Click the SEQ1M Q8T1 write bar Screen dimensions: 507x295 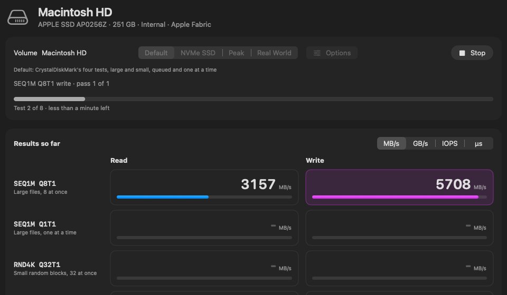[399, 197]
